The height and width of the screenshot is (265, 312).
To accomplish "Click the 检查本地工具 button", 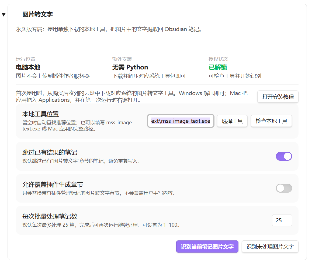I will click(x=271, y=121).
